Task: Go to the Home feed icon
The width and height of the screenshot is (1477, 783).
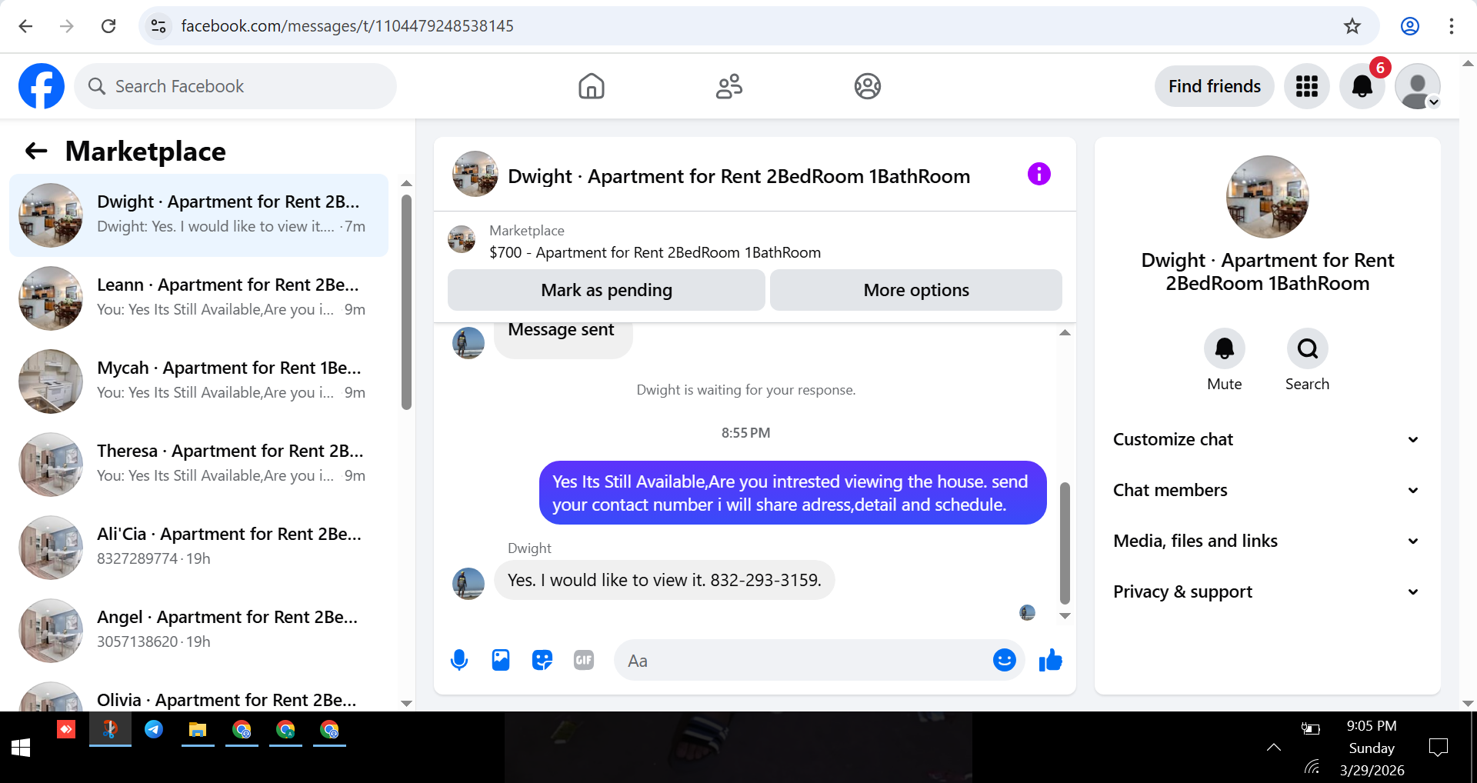Action: 592,86
